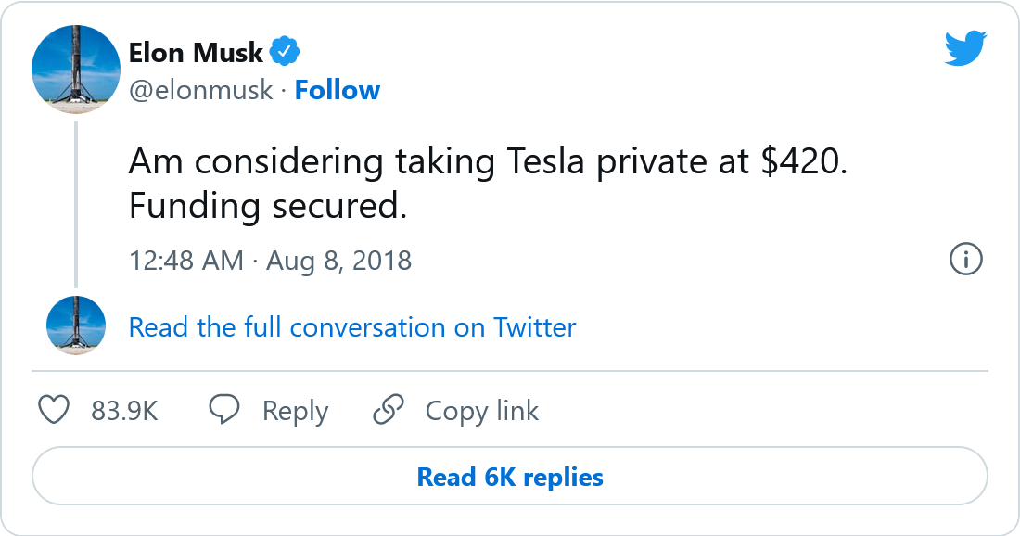Read the full conversation on Twitter

352,327
